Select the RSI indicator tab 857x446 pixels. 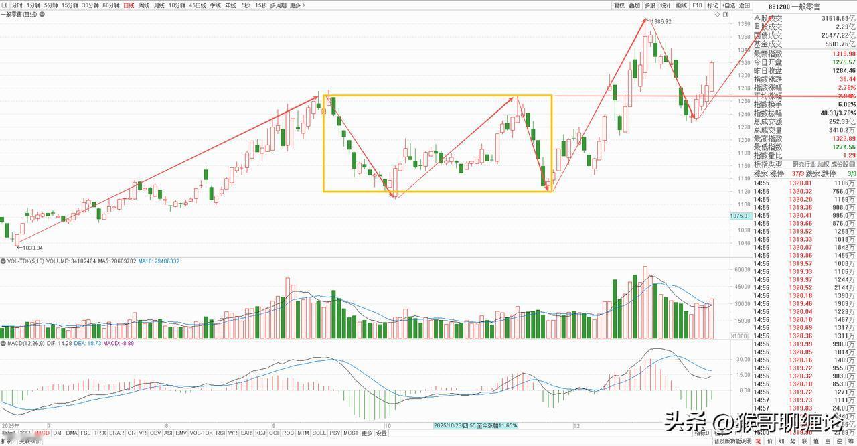coord(221,433)
